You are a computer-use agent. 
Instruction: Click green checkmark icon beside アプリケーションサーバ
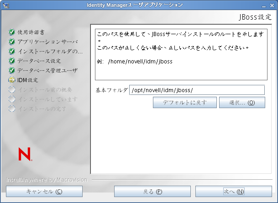click(12, 42)
